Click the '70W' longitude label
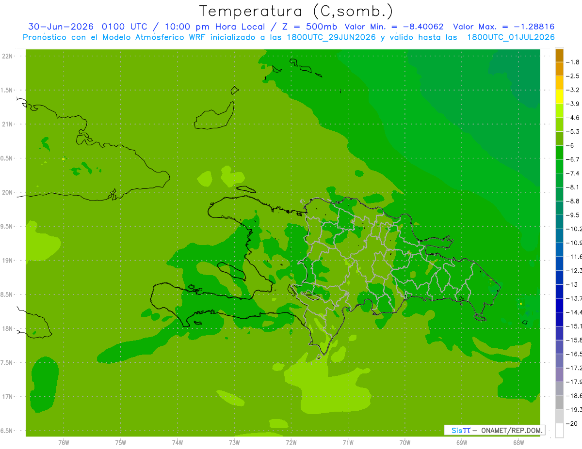582x449 pixels. pyautogui.click(x=405, y=442)
